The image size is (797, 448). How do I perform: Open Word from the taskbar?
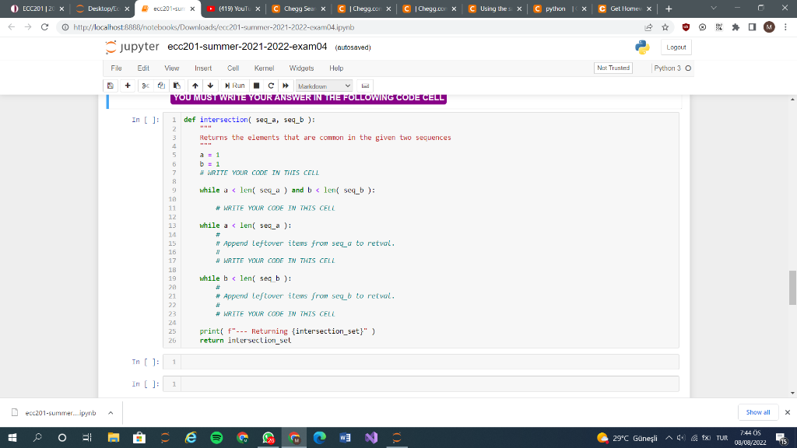pos(345,437)
